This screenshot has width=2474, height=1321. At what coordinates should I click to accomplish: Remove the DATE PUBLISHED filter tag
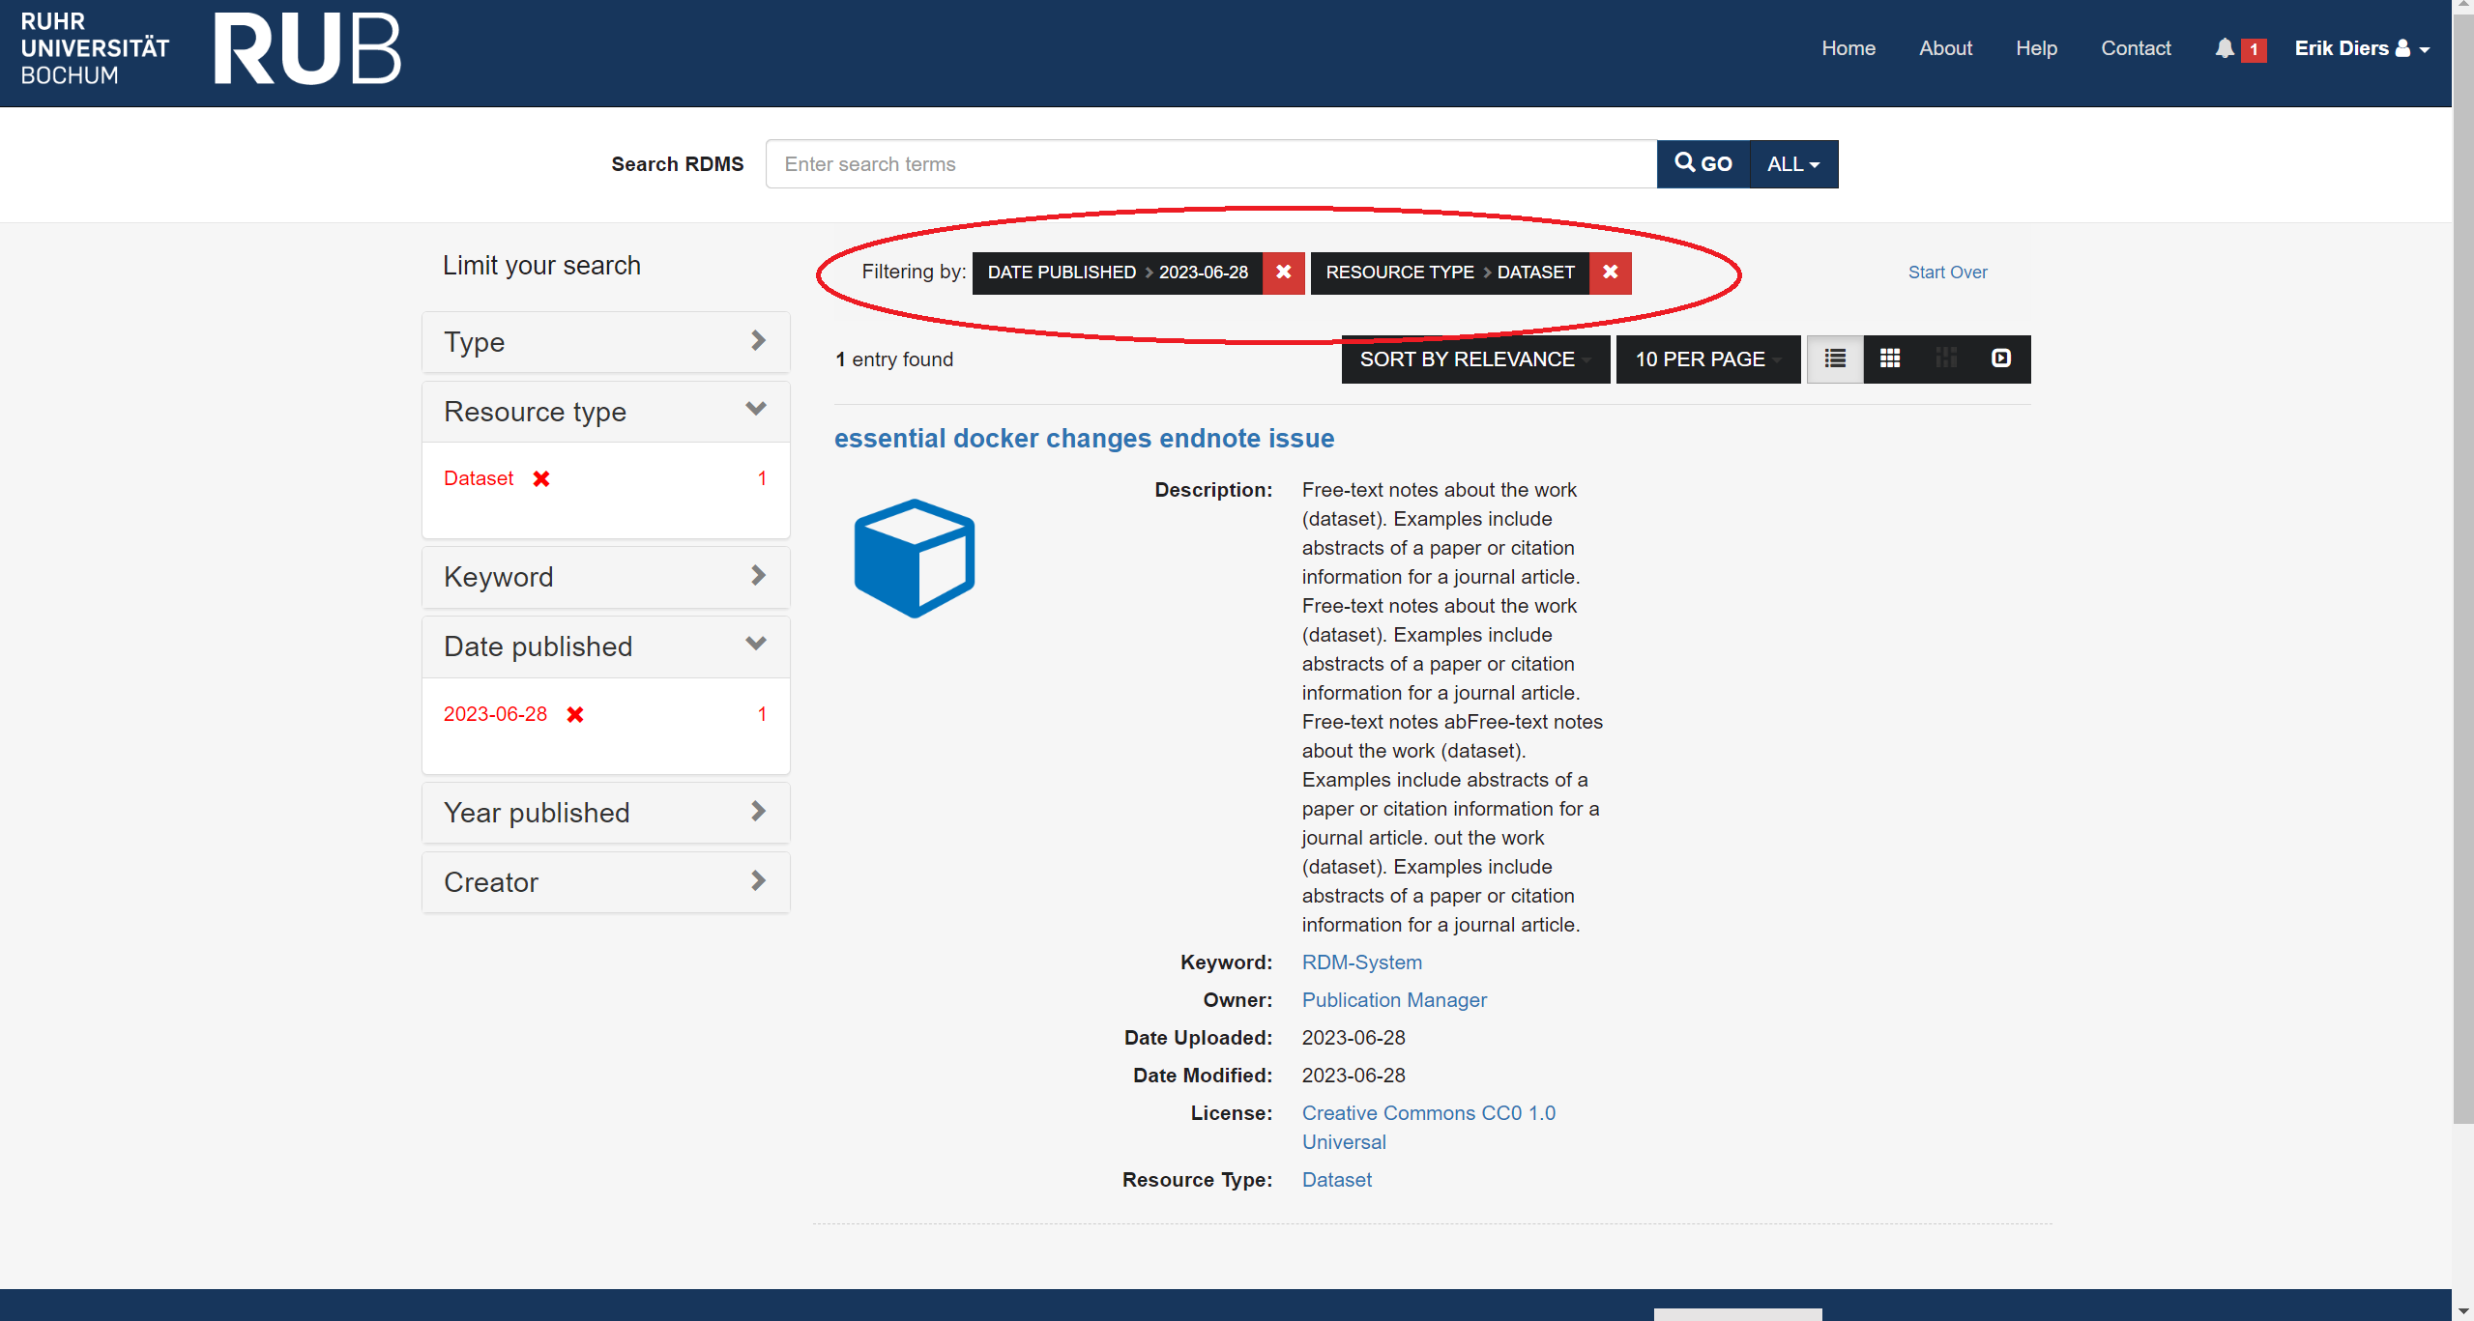click(x=1283, y=273)
